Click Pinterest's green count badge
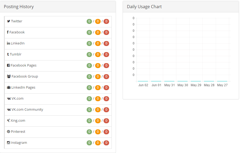 (x=89, y=132)
